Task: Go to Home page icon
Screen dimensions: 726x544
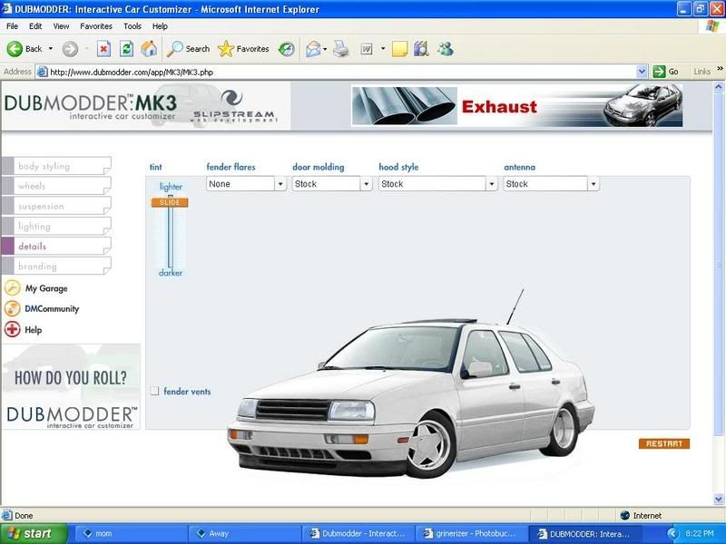Action: coord(149,49)
